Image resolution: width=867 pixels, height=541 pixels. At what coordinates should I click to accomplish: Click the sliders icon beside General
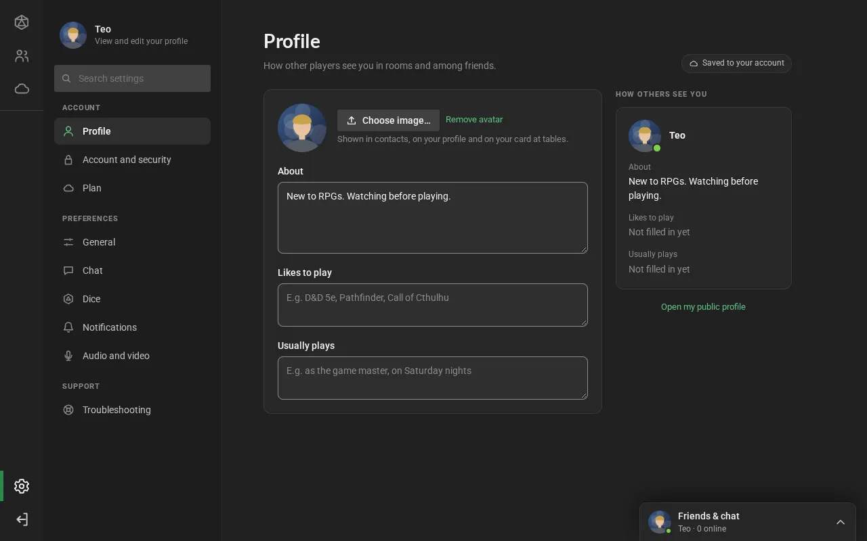tap(68, 242)
